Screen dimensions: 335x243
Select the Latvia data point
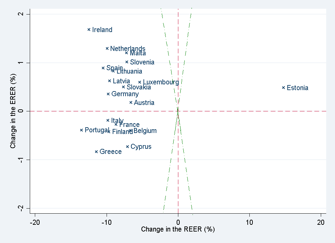(110, 81)
